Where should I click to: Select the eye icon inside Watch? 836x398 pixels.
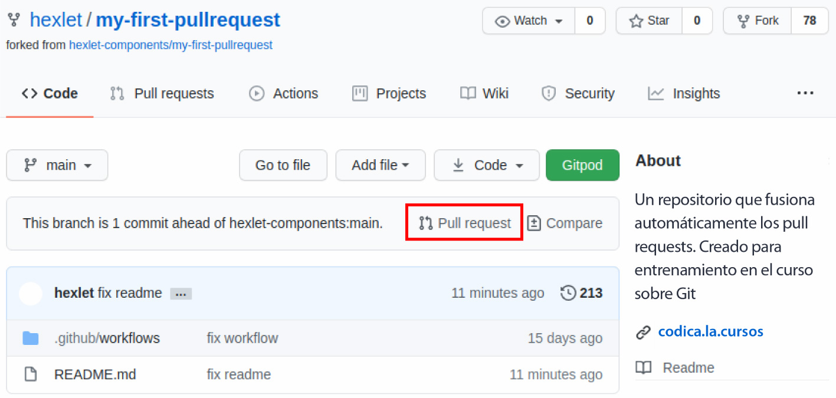503,21
